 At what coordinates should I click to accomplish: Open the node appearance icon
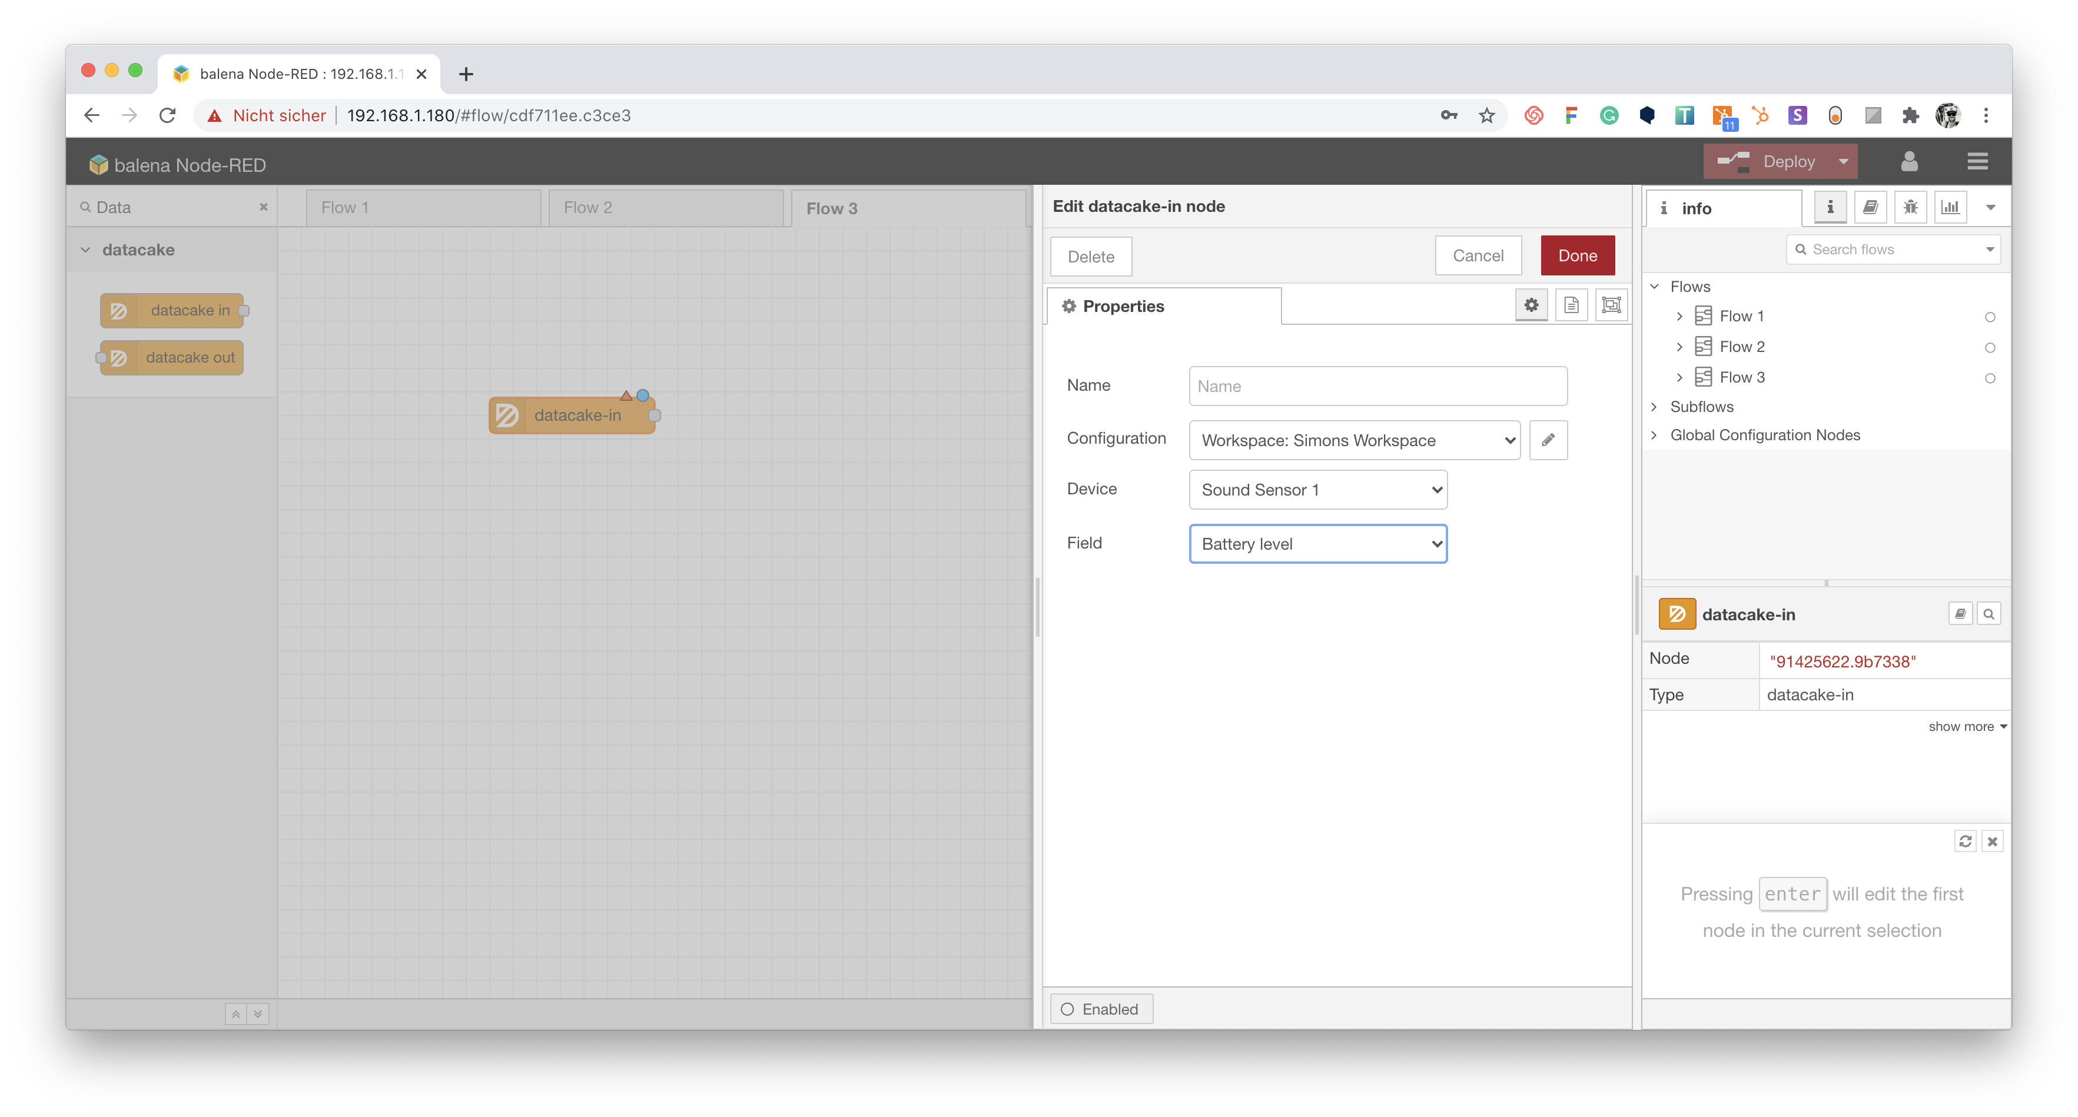[x=1611, y=305]
